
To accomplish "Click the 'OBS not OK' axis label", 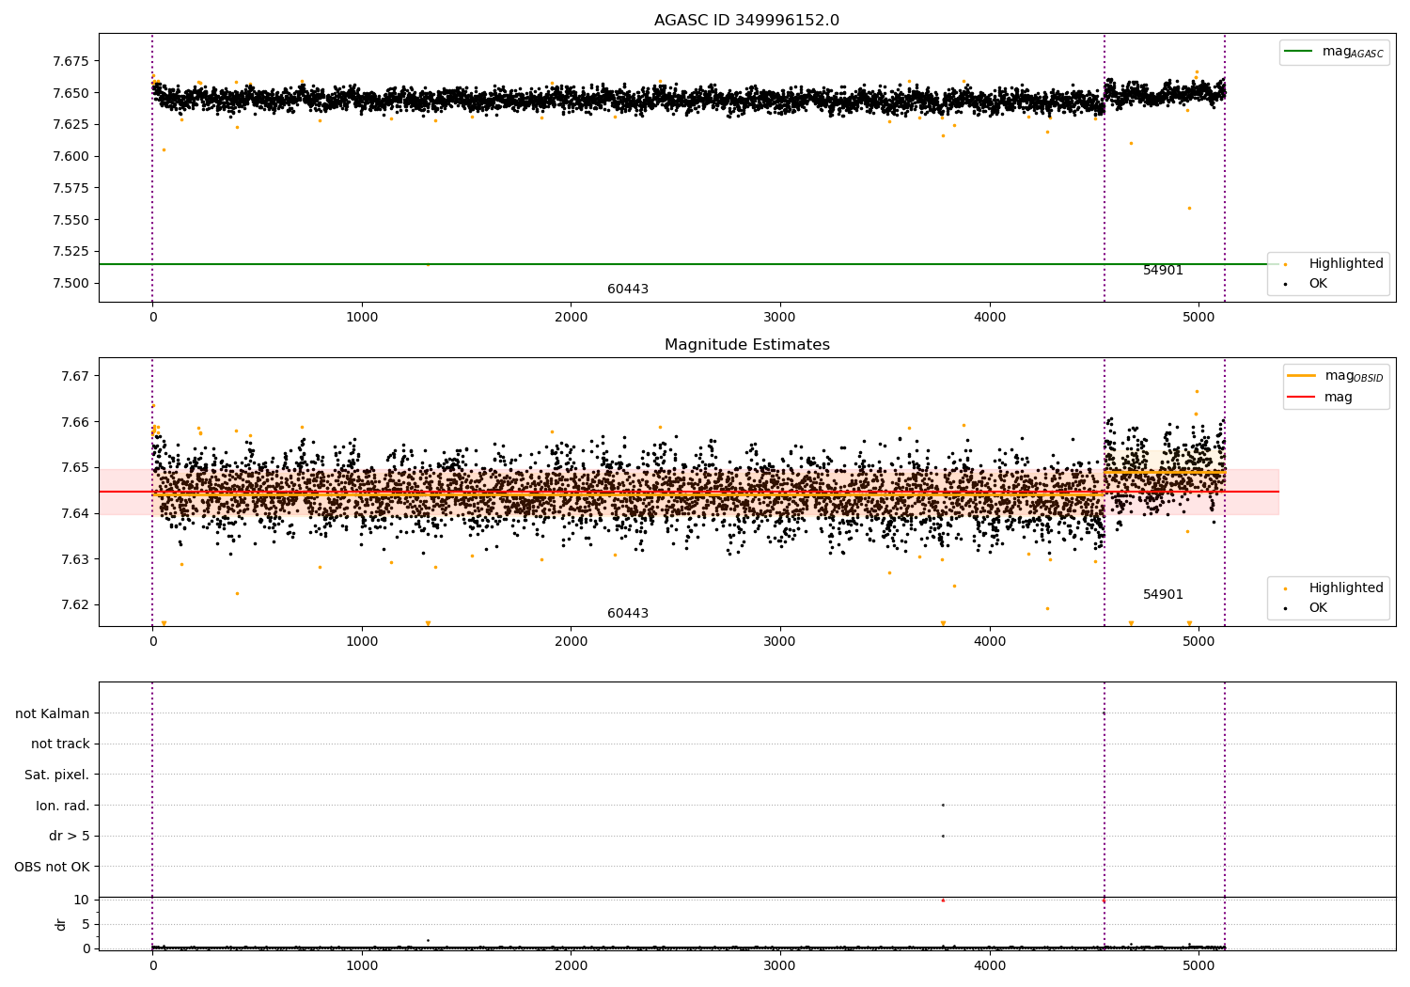I will point(53,867).
